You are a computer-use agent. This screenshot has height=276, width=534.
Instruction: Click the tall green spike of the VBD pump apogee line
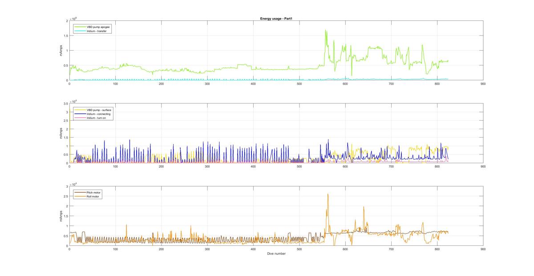tap(326, 40)
